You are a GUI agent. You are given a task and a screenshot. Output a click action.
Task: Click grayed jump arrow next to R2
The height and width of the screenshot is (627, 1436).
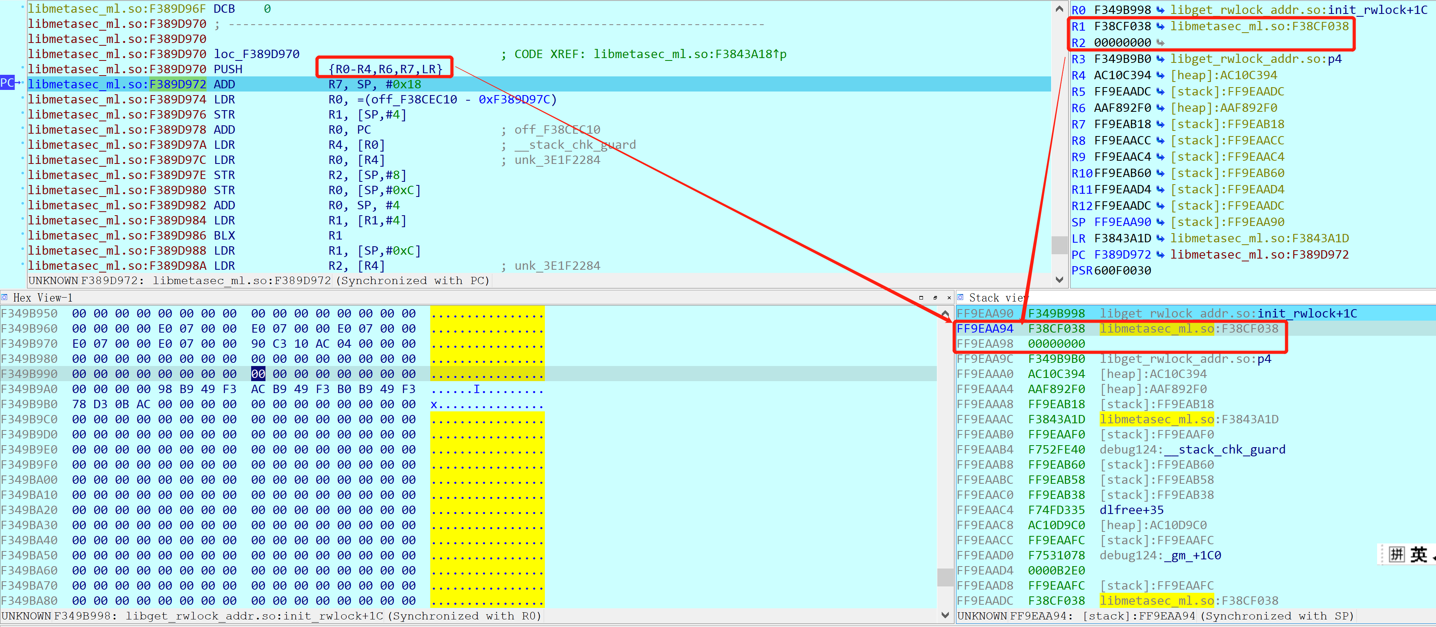(1160, 42)
